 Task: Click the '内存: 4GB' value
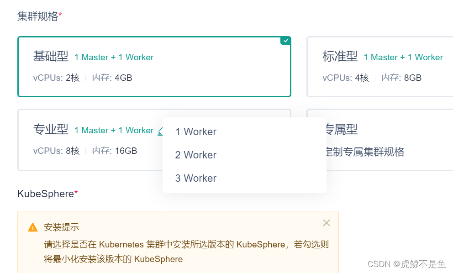[112, 78]
